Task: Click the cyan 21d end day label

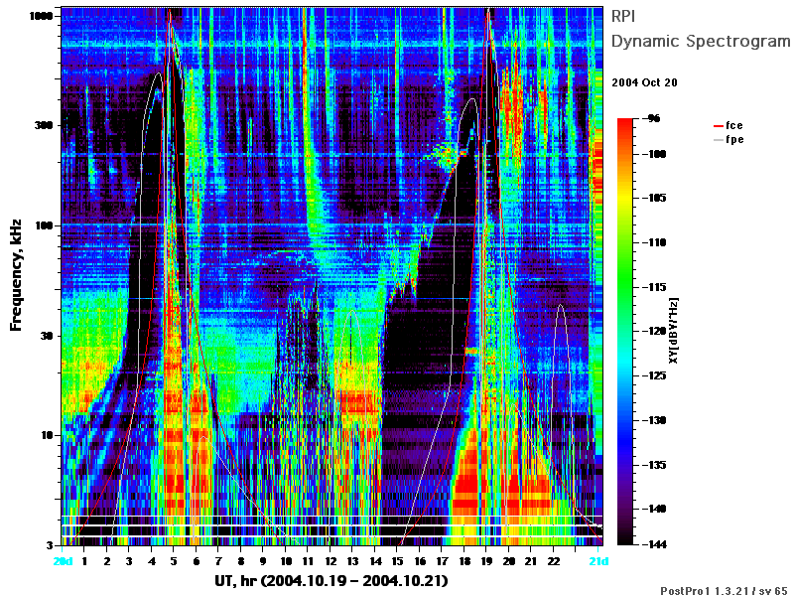Action: 598,561
